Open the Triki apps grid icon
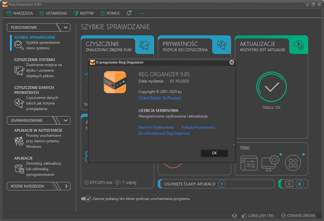Image resolution: width=324 pixels, height=221 pixels. [x=293, y=163]
